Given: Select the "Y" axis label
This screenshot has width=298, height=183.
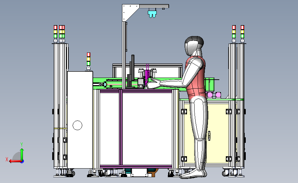Looking at the screenshot, I should (x=22, y=145).
